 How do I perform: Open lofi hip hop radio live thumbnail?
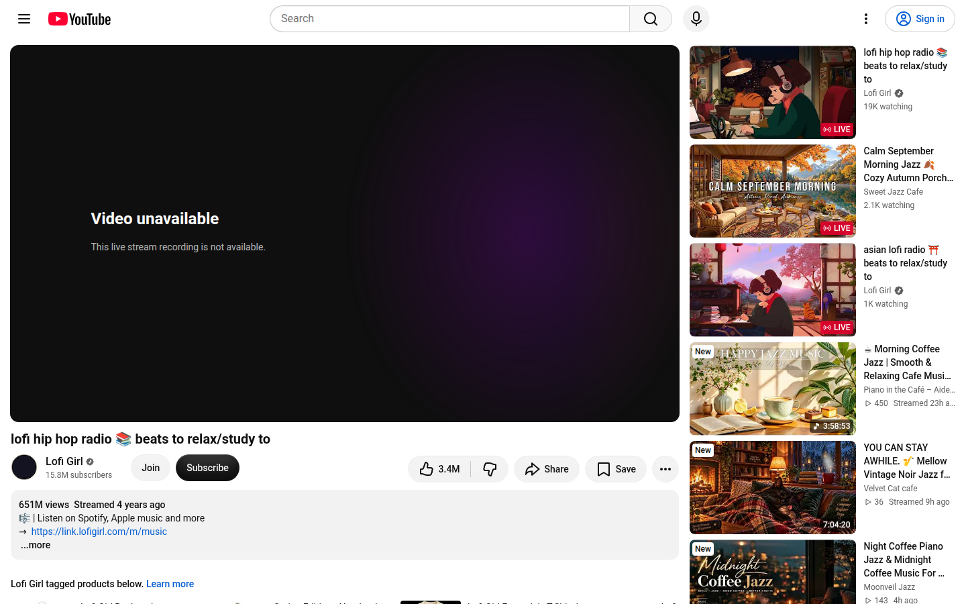(x=773, y=93)
